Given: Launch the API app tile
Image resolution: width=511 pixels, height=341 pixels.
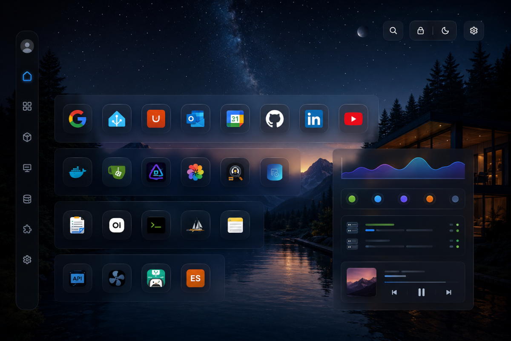Looking at the screenshot, I should (x=78, y=278).
